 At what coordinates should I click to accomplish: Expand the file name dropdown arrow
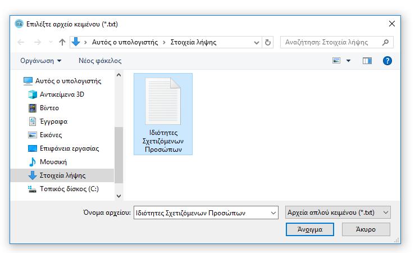click(x=273, y=213)
